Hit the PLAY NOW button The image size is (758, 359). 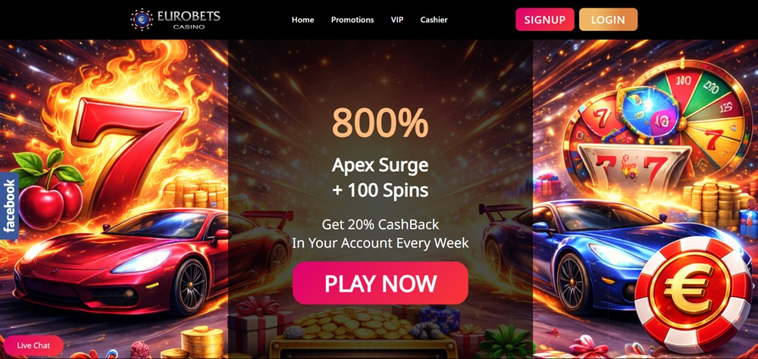coord(381,283)
